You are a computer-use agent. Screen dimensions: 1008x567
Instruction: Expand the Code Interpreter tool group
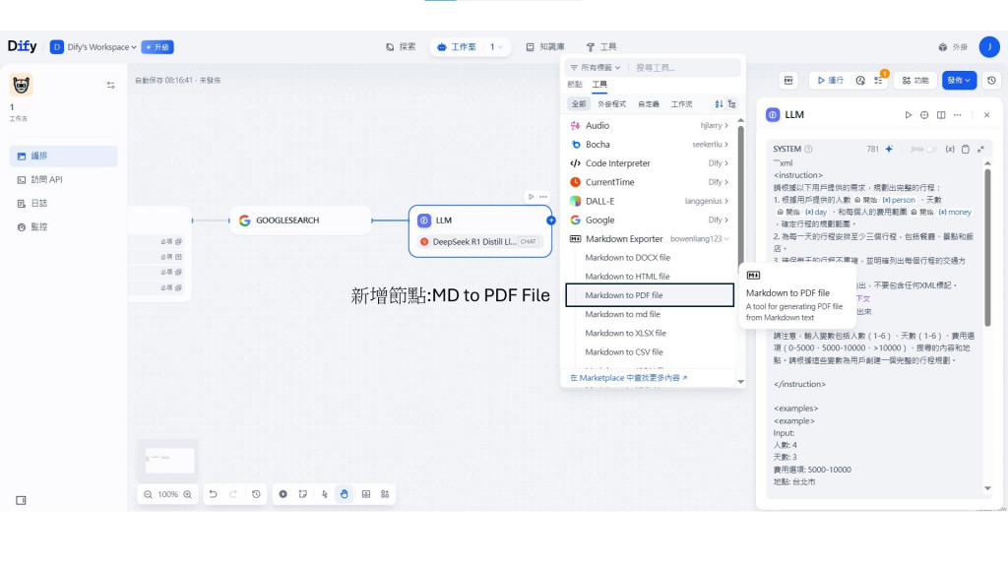click(650, 163)
